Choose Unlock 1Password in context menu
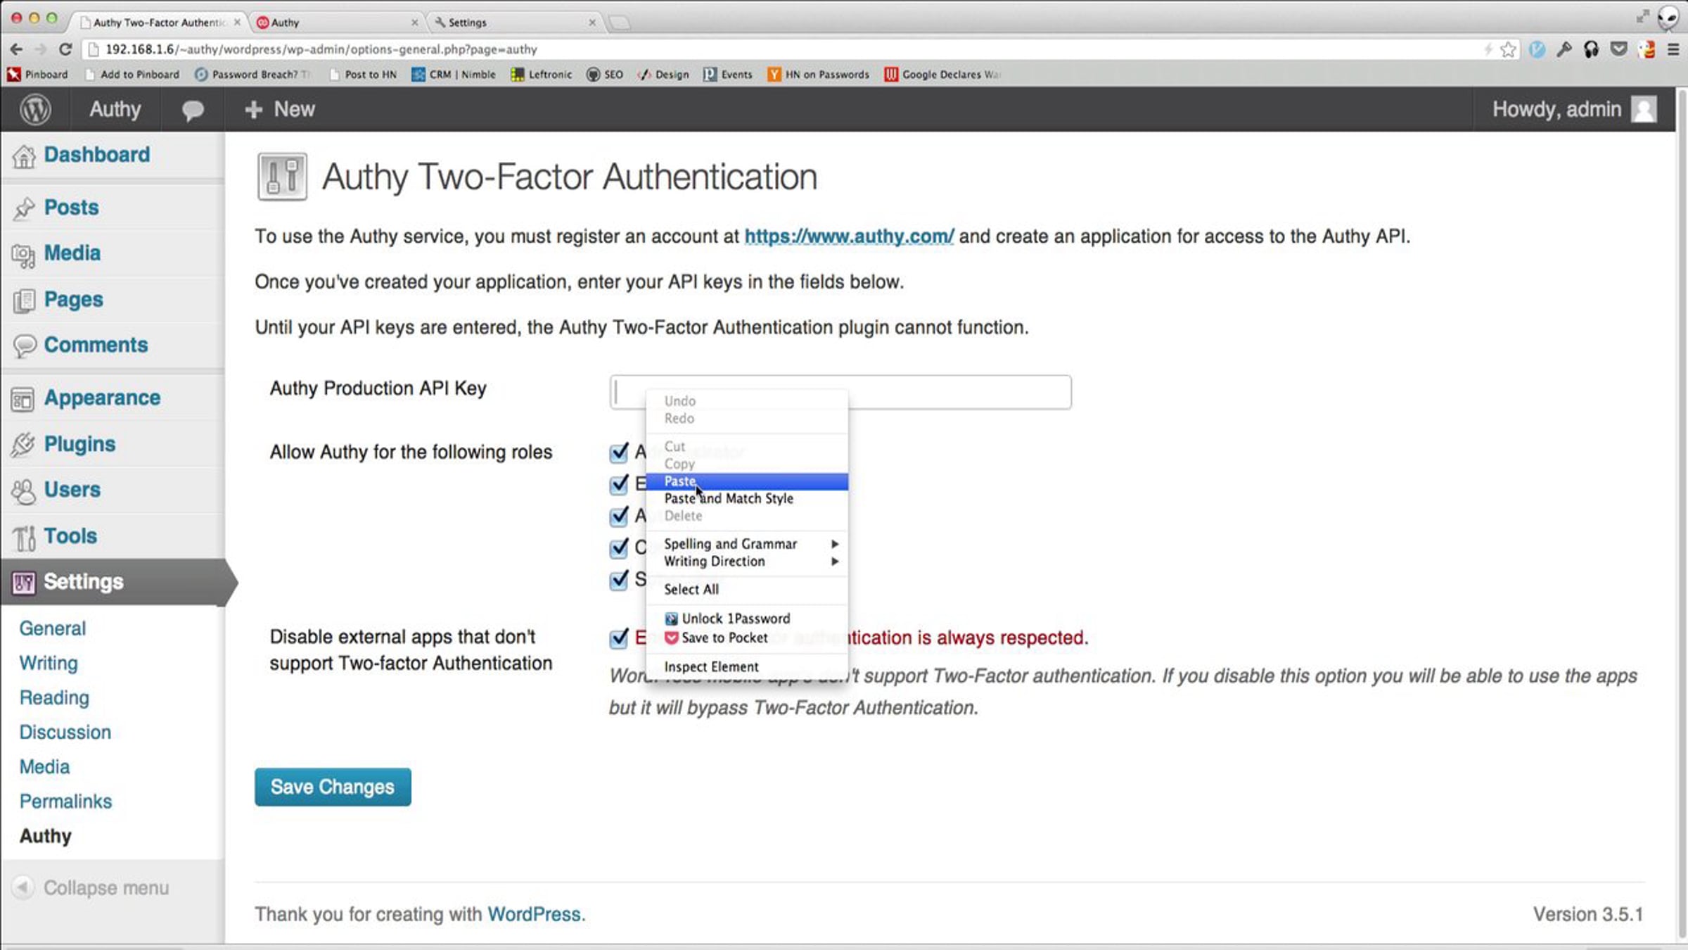Image resolution: width=1688 pixels, height=950 pixels. pos(747,619)
